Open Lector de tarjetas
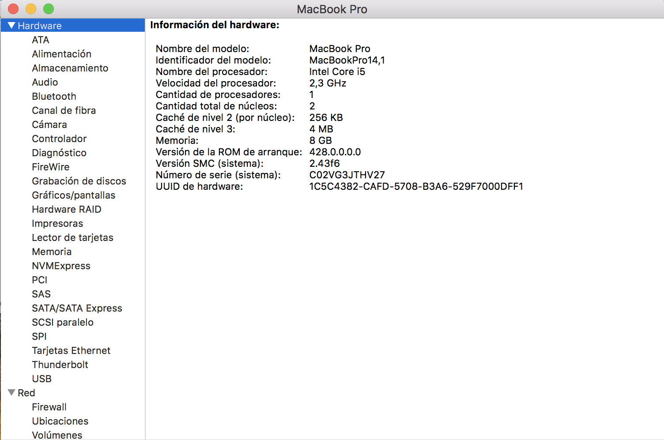The width and height of the screenshot is (664, 440). (x=73, y=237)
